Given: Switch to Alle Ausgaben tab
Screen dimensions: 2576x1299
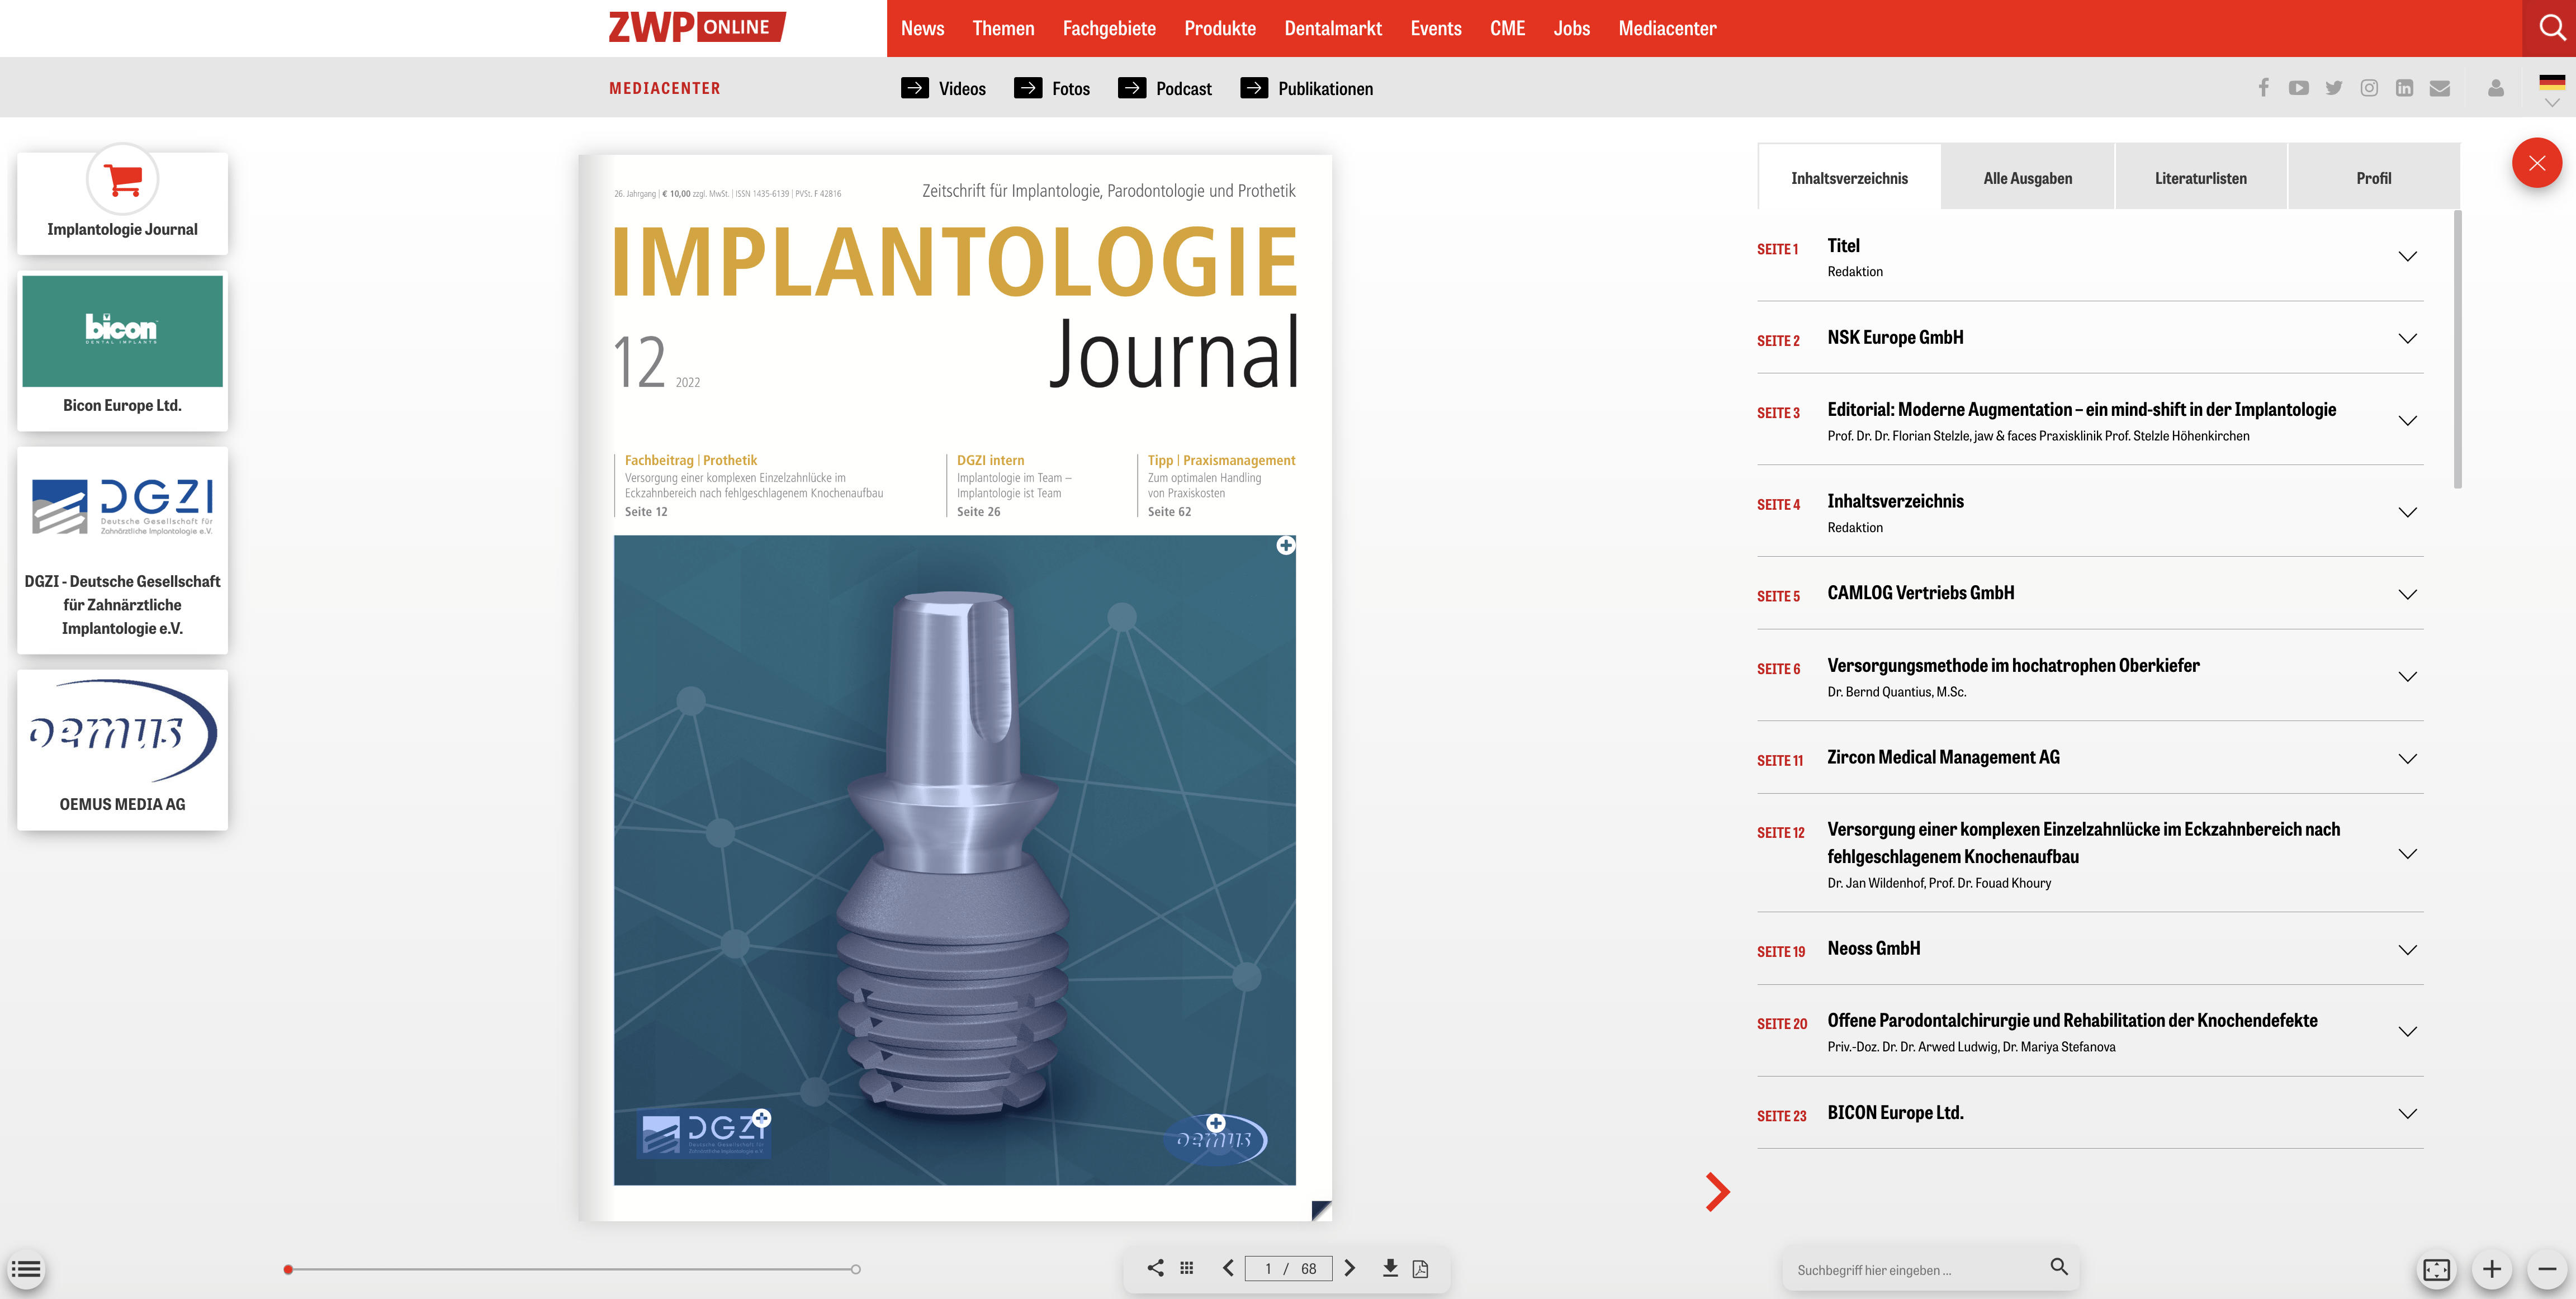Looking at the screenshot, I should 2027,178.
